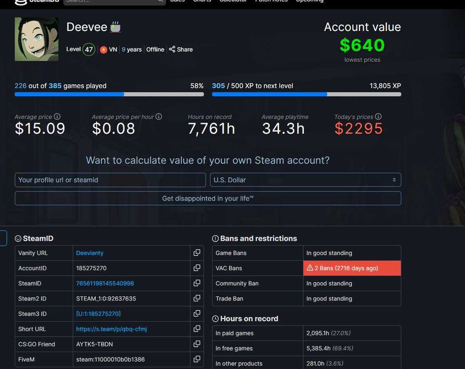
Task: Click the Deevee profile avatar
Action: click(36, 39)
